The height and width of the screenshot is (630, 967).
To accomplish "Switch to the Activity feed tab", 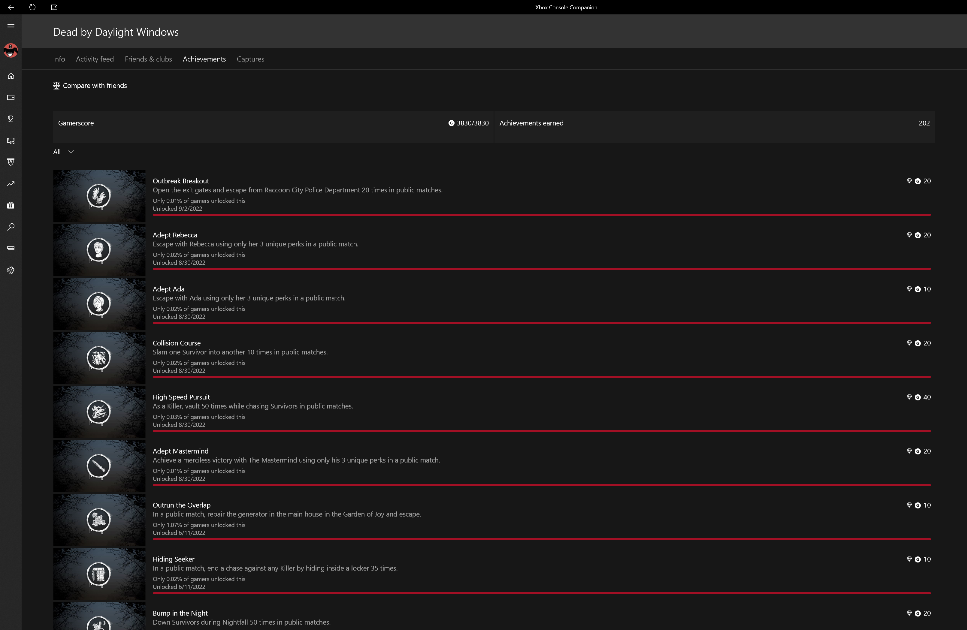I will 95,59.
